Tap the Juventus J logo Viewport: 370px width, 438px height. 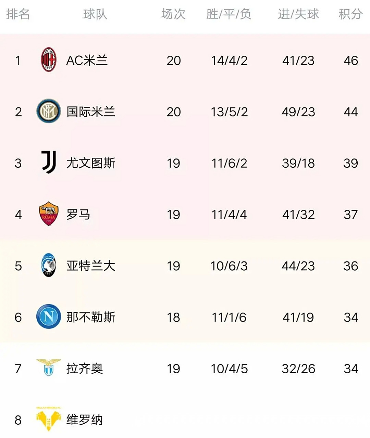[49, 162]
